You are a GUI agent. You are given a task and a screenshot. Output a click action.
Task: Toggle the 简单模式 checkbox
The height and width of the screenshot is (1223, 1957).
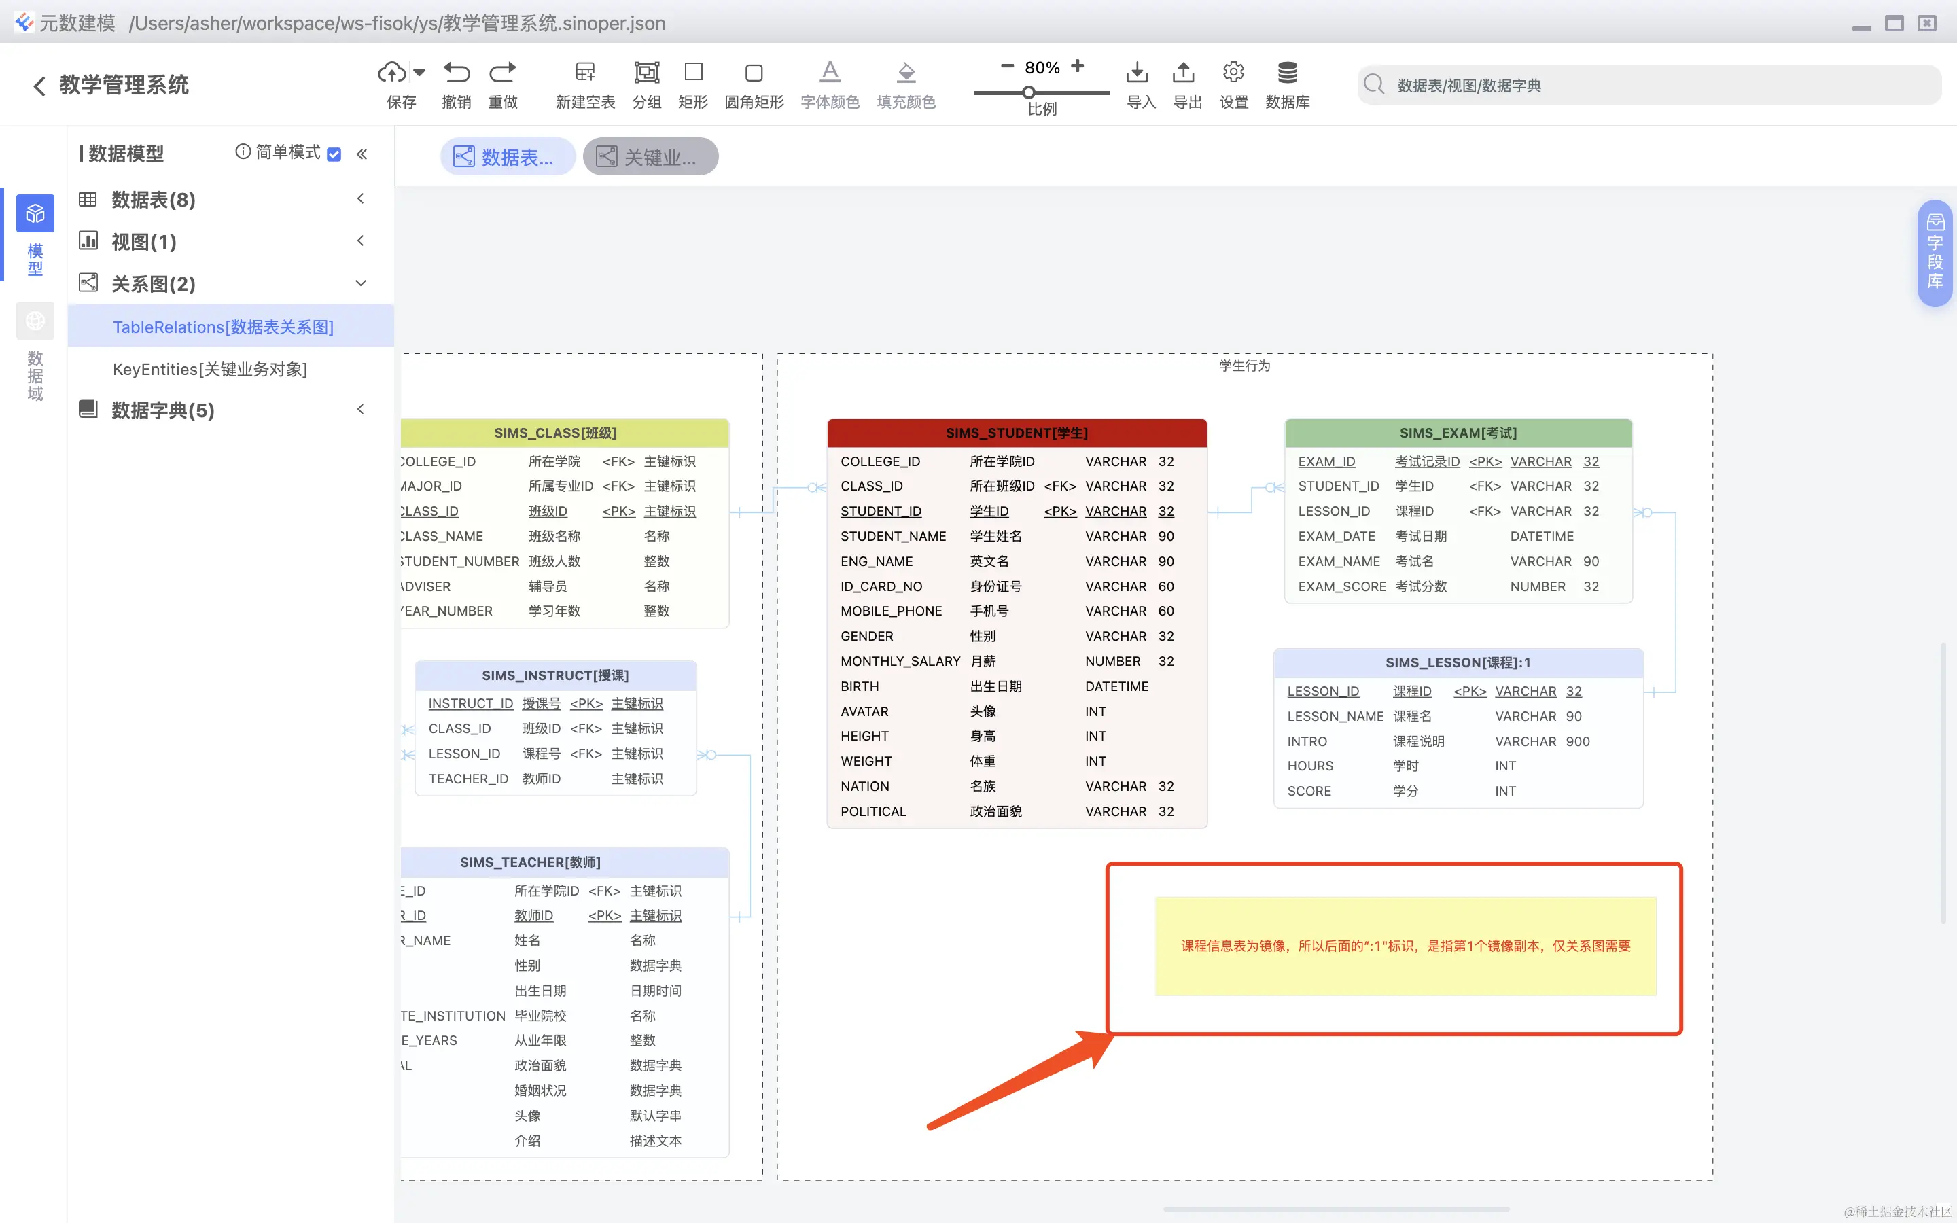tap(334, 154)
